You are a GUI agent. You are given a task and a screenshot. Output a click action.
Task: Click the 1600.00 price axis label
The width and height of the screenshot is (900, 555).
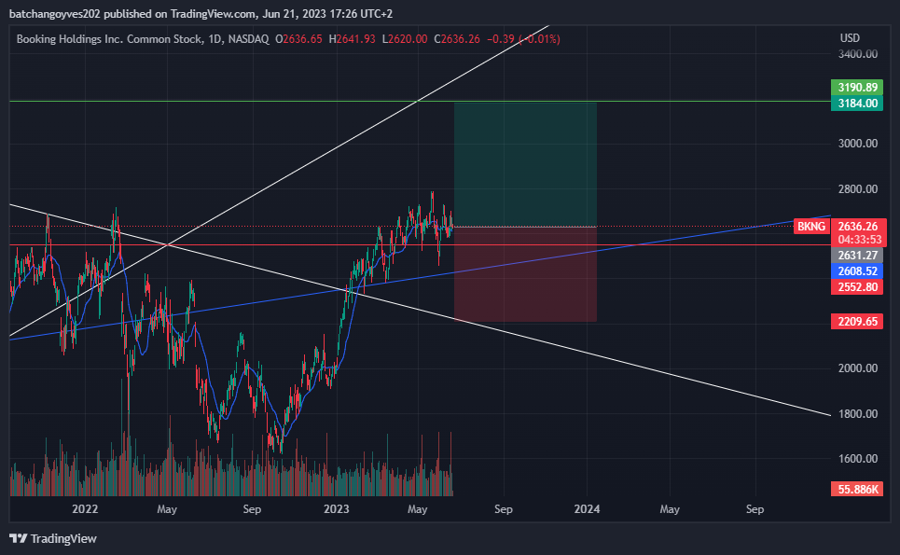coord(857,459)
